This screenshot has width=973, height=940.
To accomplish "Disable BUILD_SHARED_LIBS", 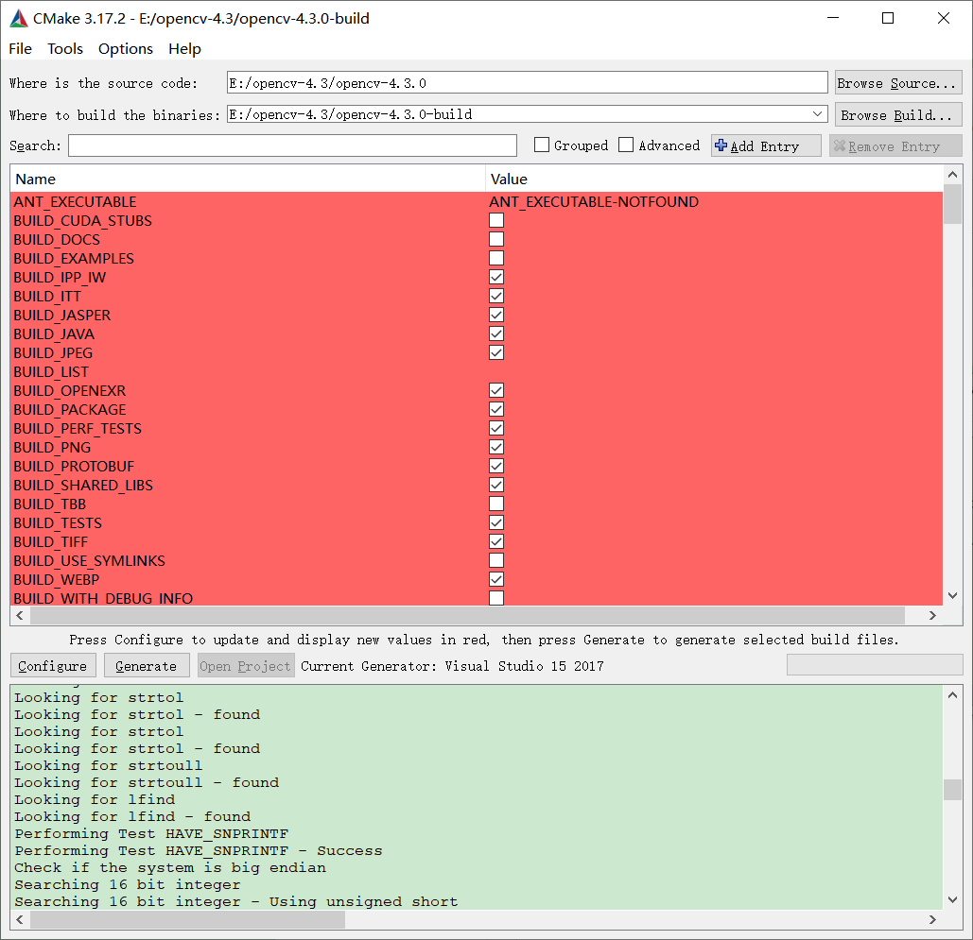I will coord(496,485).
